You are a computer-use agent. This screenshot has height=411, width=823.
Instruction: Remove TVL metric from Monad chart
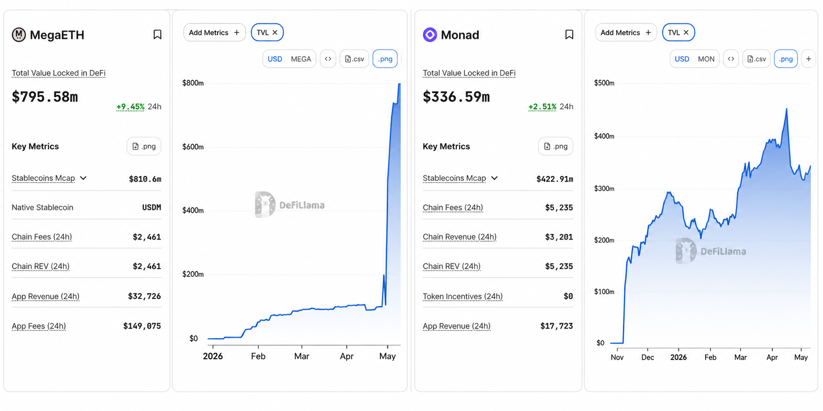point(686,32)
